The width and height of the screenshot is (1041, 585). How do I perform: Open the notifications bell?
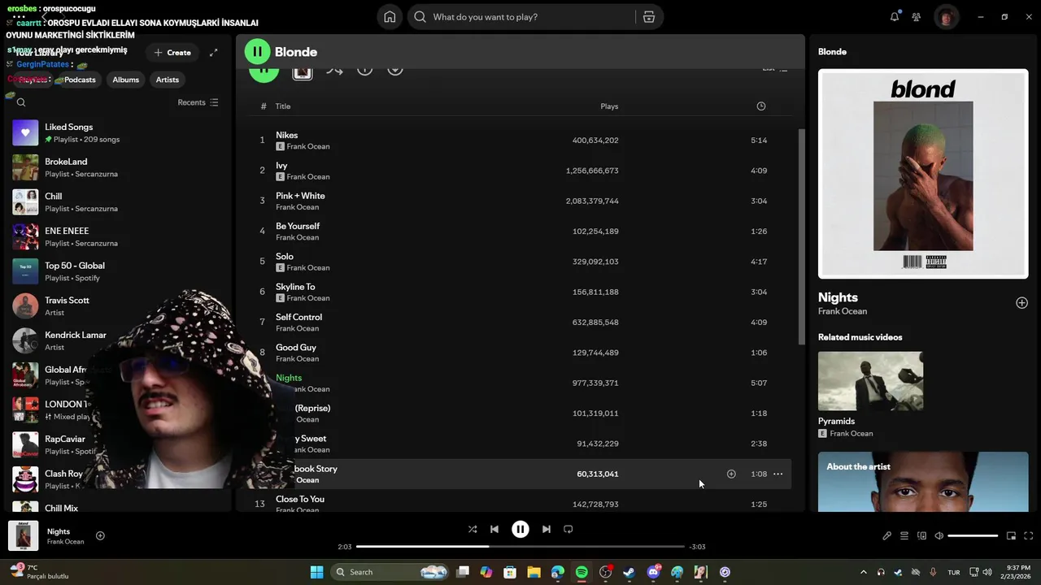(x=895, y=17)
